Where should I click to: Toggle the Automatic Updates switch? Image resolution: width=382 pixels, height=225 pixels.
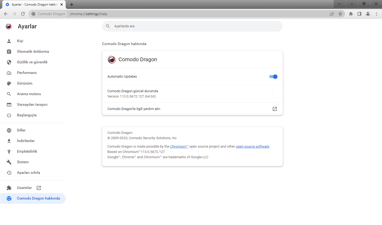(x=273, y=77)
